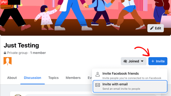The image size is (171, 96).
Task: Open the Discussion tab
Action: click(32, 78)
